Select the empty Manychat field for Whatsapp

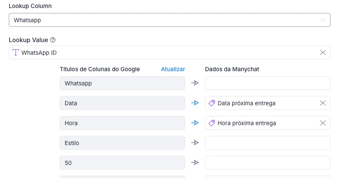[x=267, y=83]
